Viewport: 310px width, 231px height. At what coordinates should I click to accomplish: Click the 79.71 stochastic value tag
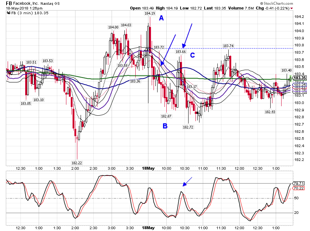[x=299, y=184]
